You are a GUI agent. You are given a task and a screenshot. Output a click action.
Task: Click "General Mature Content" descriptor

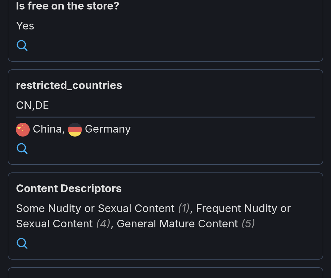[x=177, y=224]
